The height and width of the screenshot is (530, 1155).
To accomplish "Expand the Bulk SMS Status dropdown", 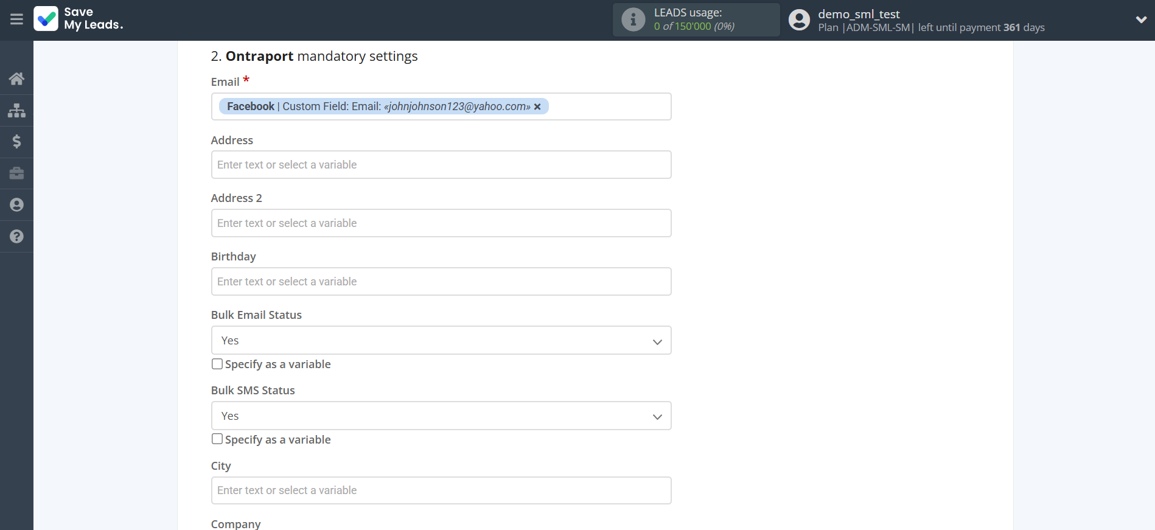I will point(441,416).
